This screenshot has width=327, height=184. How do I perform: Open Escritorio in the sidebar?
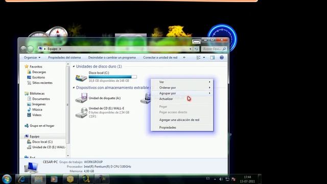tap(38, 77)
